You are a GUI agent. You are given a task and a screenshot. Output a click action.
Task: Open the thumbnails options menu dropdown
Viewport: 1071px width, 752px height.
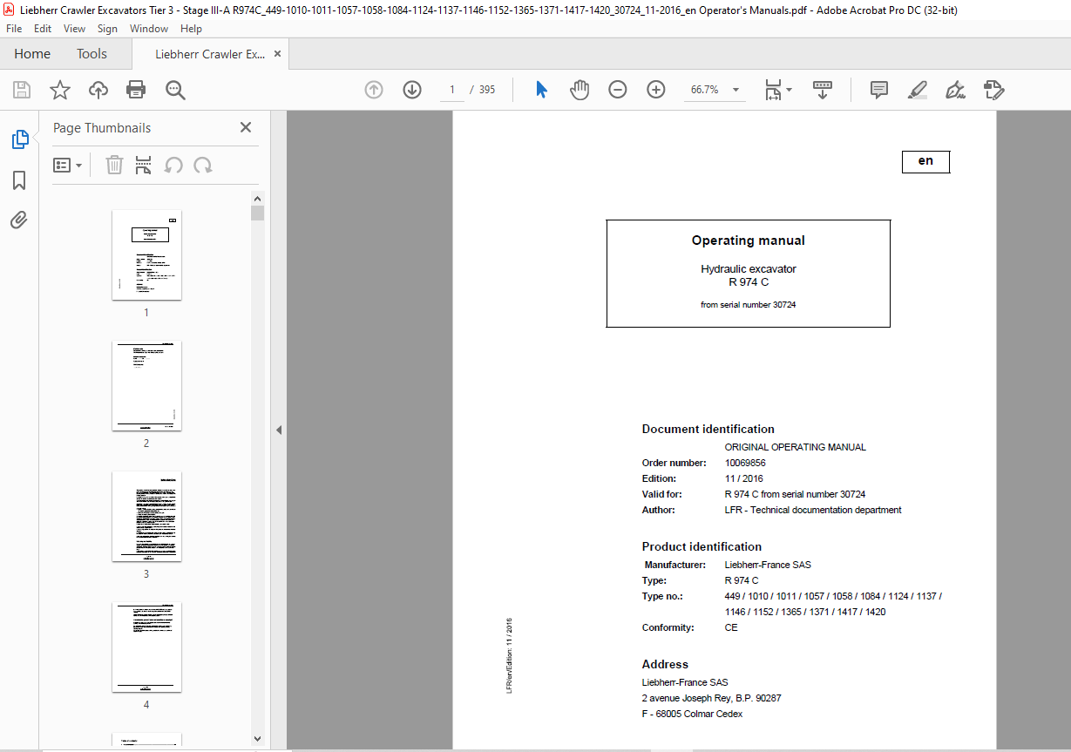[67, 166]
